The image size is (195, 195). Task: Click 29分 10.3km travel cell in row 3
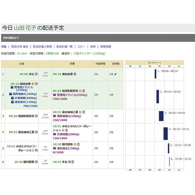(45, 116)
